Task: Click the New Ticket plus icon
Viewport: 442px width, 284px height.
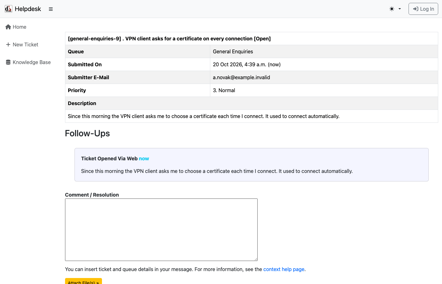Action: click(8, 45)
